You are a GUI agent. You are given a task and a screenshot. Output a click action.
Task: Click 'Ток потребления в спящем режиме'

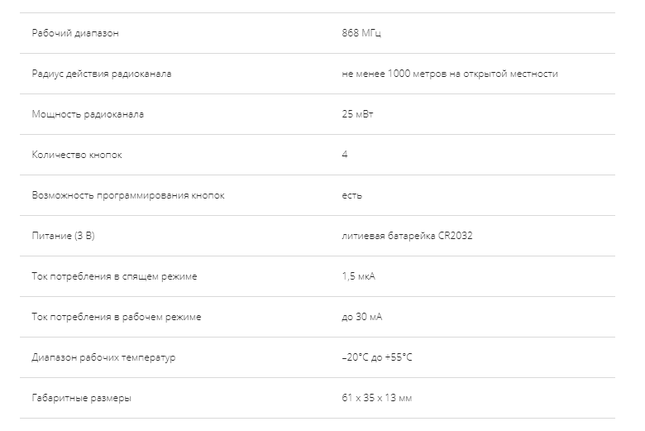click(114, 277)
